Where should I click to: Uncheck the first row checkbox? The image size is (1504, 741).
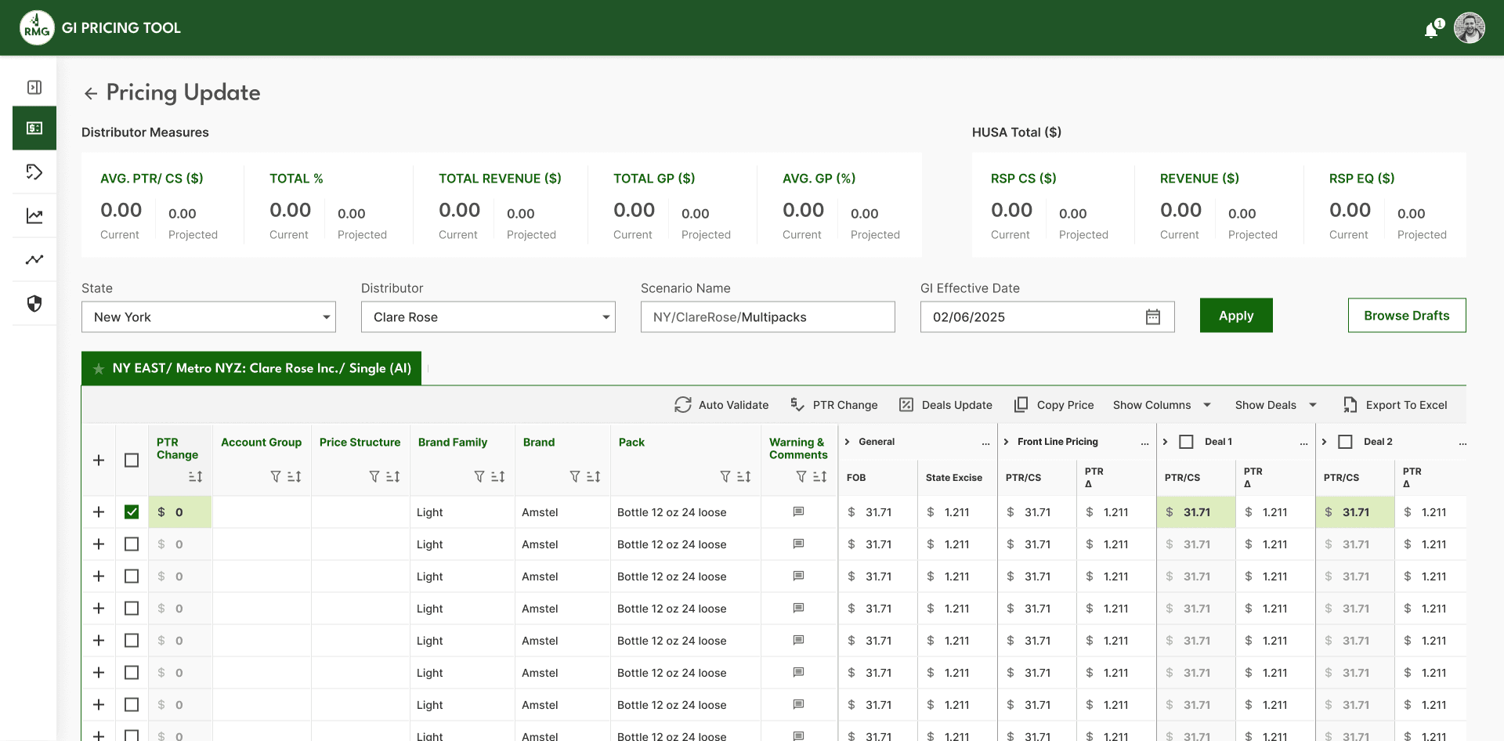[132, 512]
